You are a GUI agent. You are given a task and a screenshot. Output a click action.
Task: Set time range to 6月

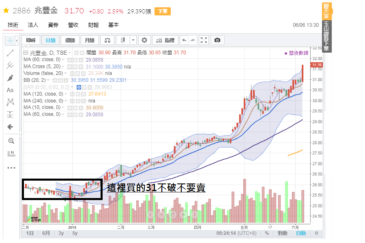[x=46, y=233]
